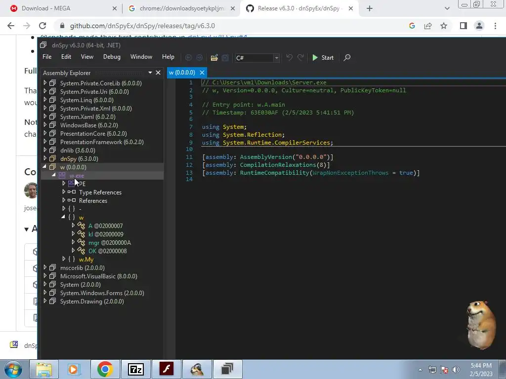This screenshot has width=506, height=379.
Task: Open the Chrome three-dot menu
Action: (x=495, y=26)
